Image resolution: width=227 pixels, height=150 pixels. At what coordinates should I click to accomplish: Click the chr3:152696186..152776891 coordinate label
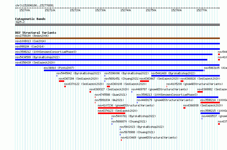click(34, 6)
